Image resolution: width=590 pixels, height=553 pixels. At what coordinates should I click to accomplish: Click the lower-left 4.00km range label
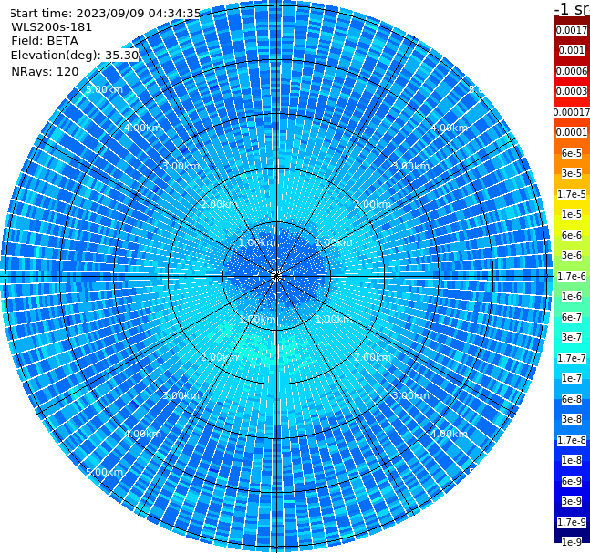click(x=142, y=434)
